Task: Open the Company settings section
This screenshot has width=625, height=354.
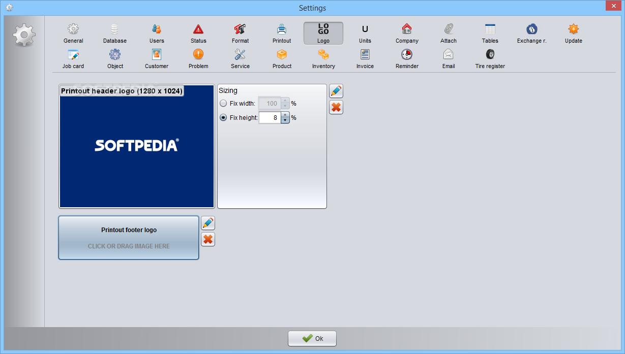Action: click(x=407, y=34)
